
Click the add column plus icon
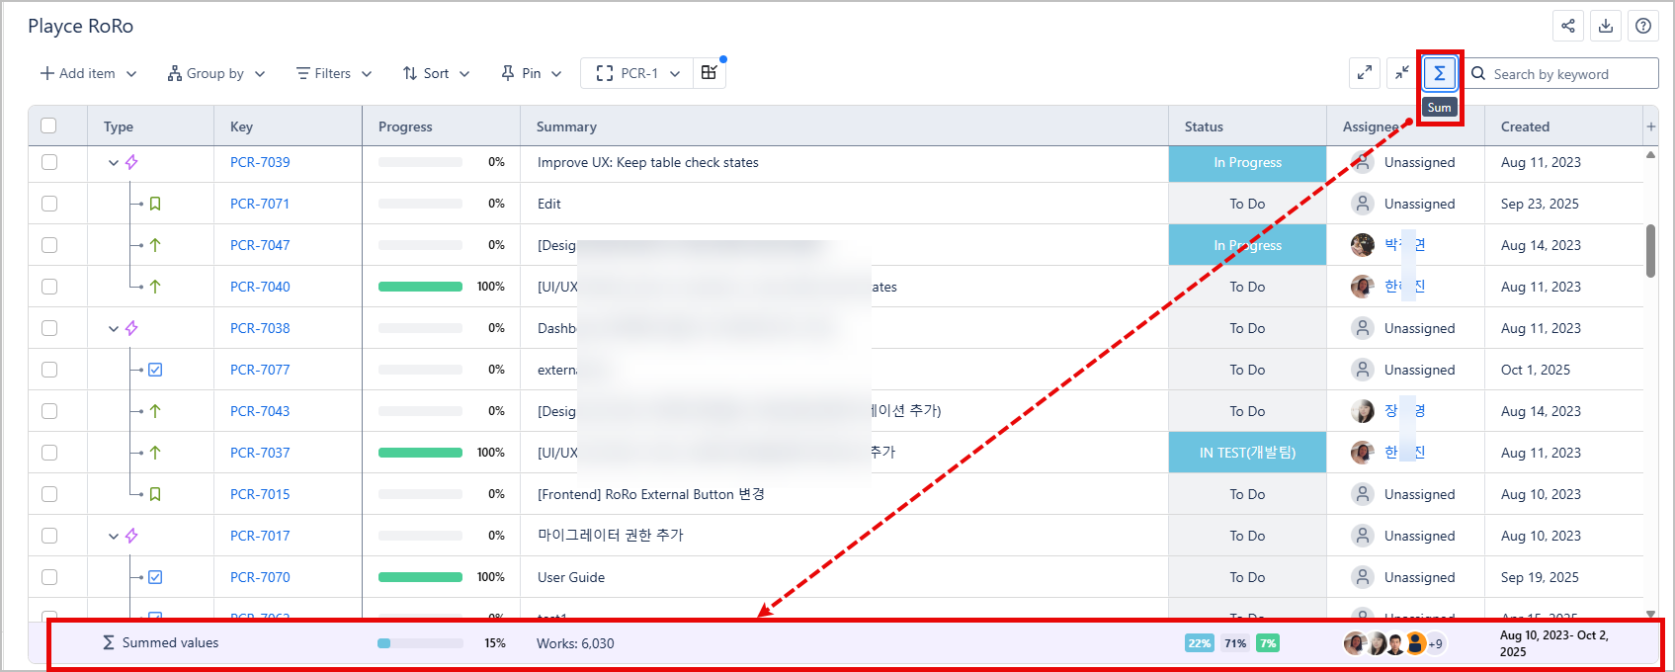point(1650,126)
